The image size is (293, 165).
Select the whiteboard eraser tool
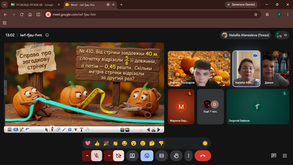point(58,129)
